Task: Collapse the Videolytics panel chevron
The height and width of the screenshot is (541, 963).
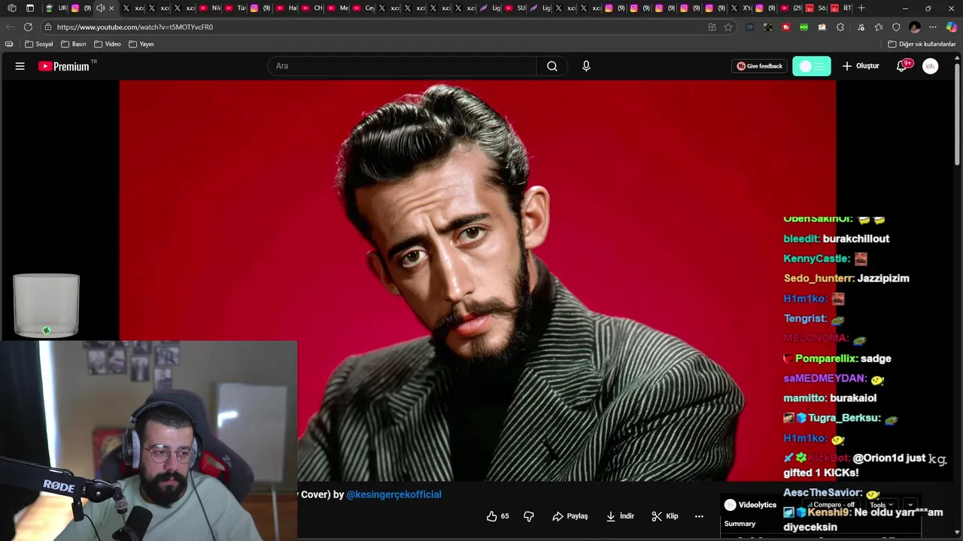Action: tap(910, 505)
